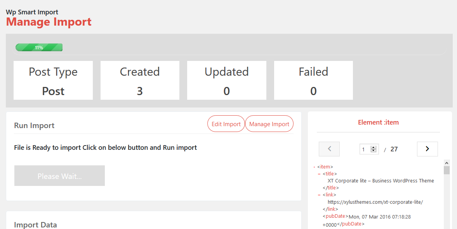Select the Created count card
This screenshot has height=229, width=457.
tap(140, 80)
